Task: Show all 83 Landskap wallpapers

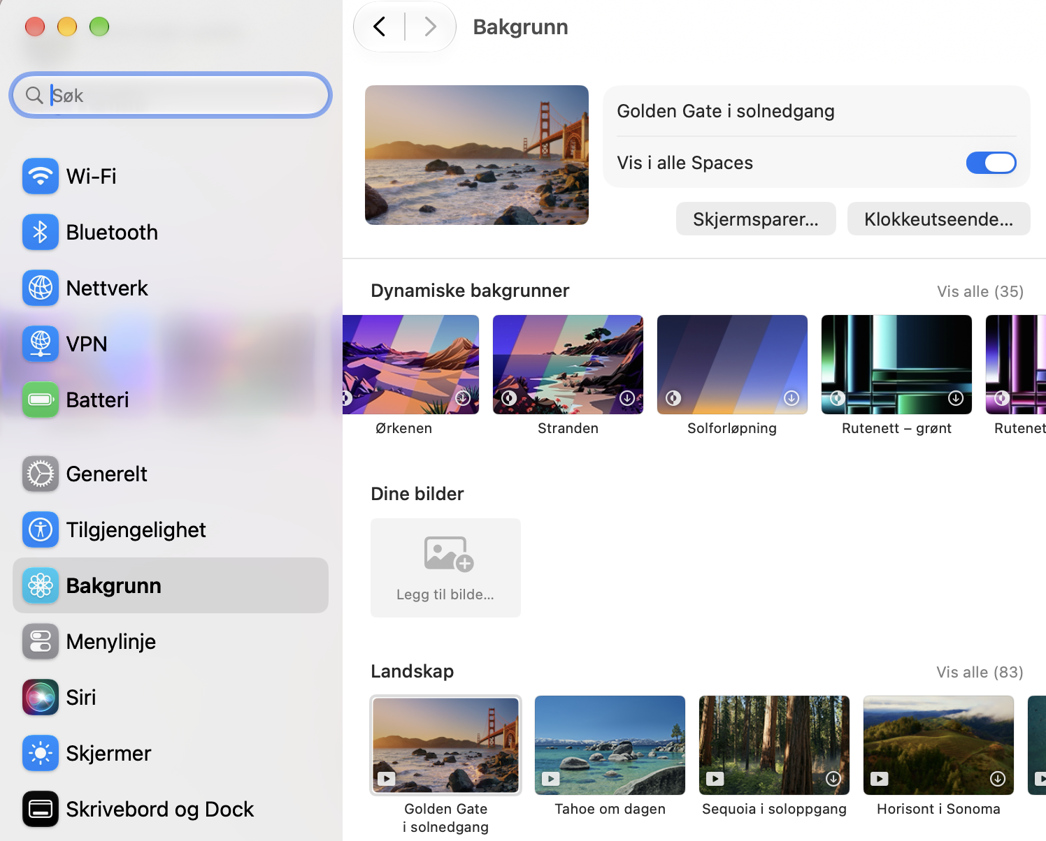Action: 980,672
